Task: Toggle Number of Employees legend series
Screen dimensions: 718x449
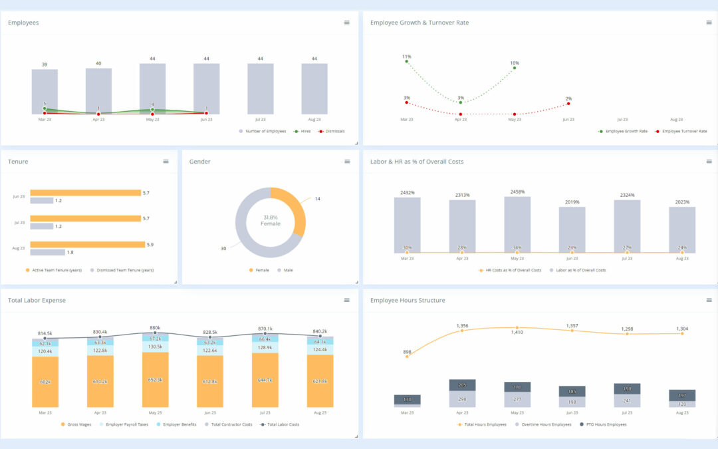Action: point(263,131)
